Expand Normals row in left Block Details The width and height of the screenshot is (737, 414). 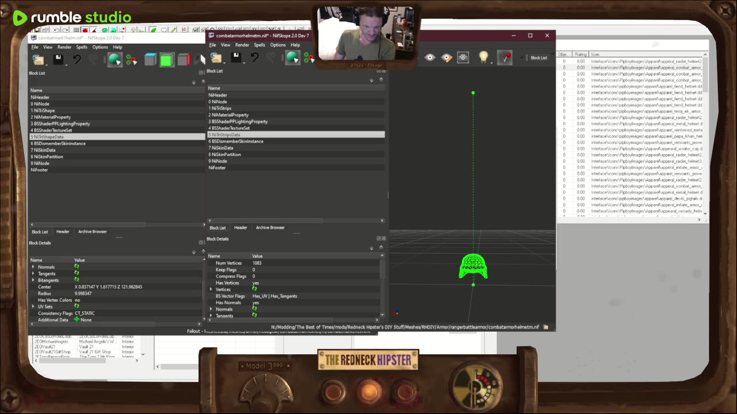33,267
